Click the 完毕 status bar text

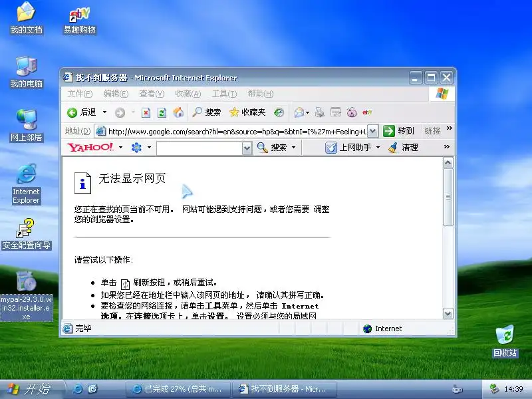pos(83,329)
